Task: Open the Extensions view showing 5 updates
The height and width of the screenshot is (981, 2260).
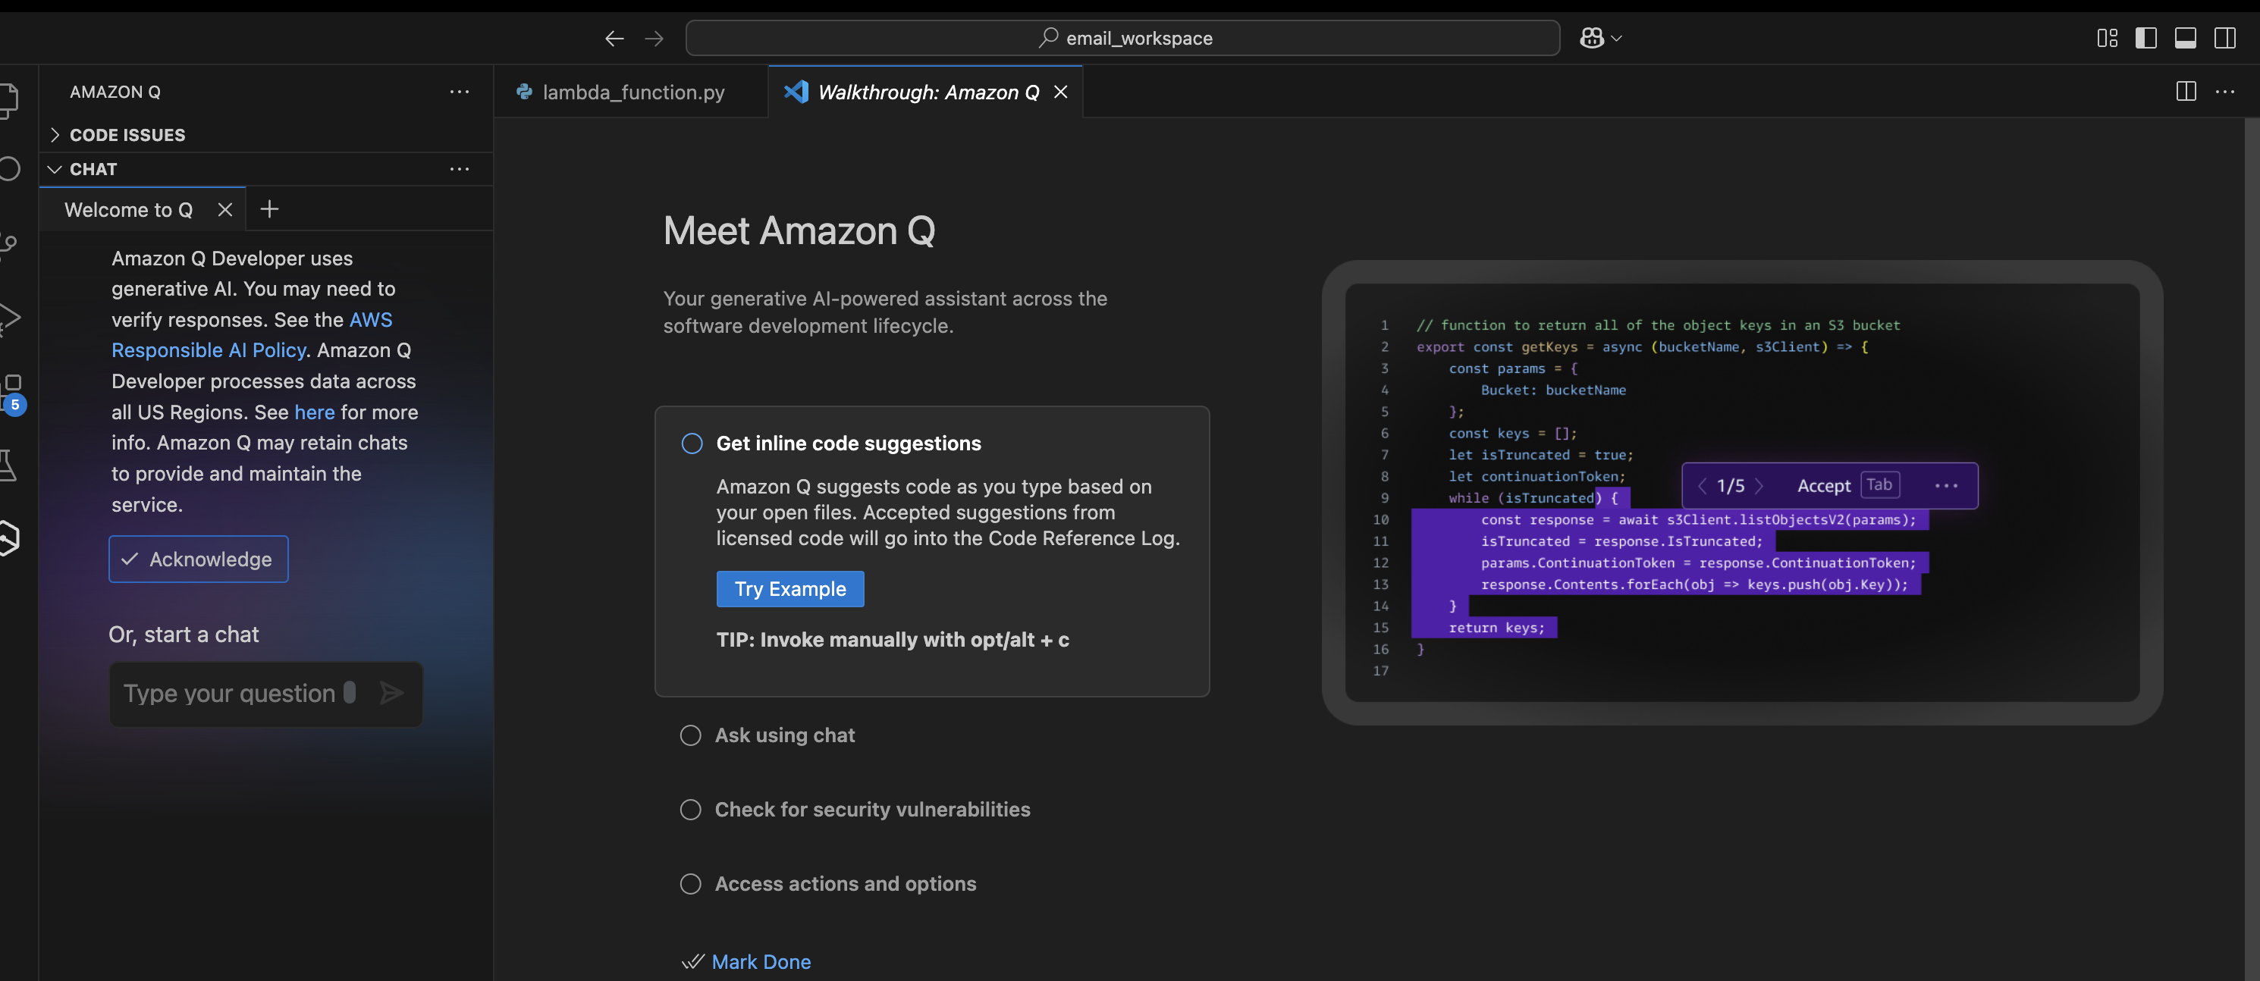Action: point(9,386)
